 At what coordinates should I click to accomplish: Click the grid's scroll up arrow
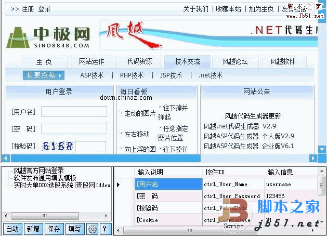tap(321, 172)
